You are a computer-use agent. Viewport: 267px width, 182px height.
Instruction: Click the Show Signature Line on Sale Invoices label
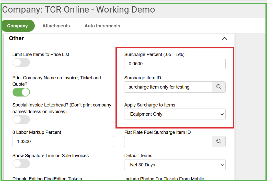click(50, 156)
